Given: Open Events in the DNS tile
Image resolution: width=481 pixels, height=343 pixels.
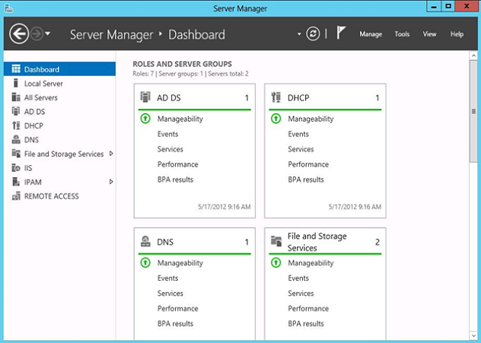Looking at the screenshot, I should (167, 278).
